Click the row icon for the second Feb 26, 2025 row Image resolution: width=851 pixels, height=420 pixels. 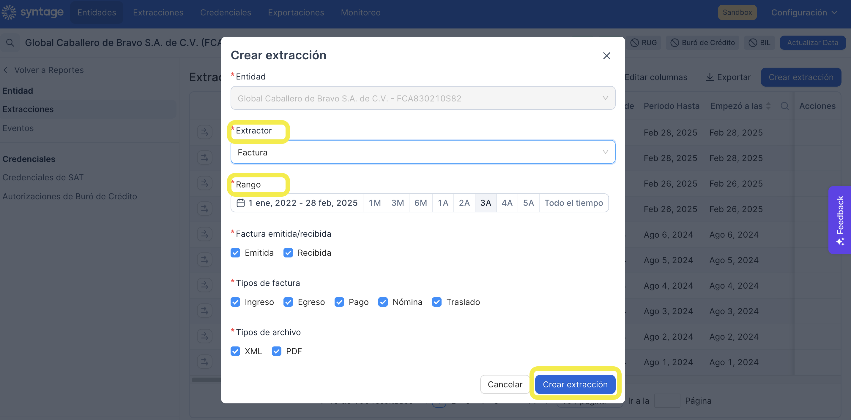coord(204,209)
